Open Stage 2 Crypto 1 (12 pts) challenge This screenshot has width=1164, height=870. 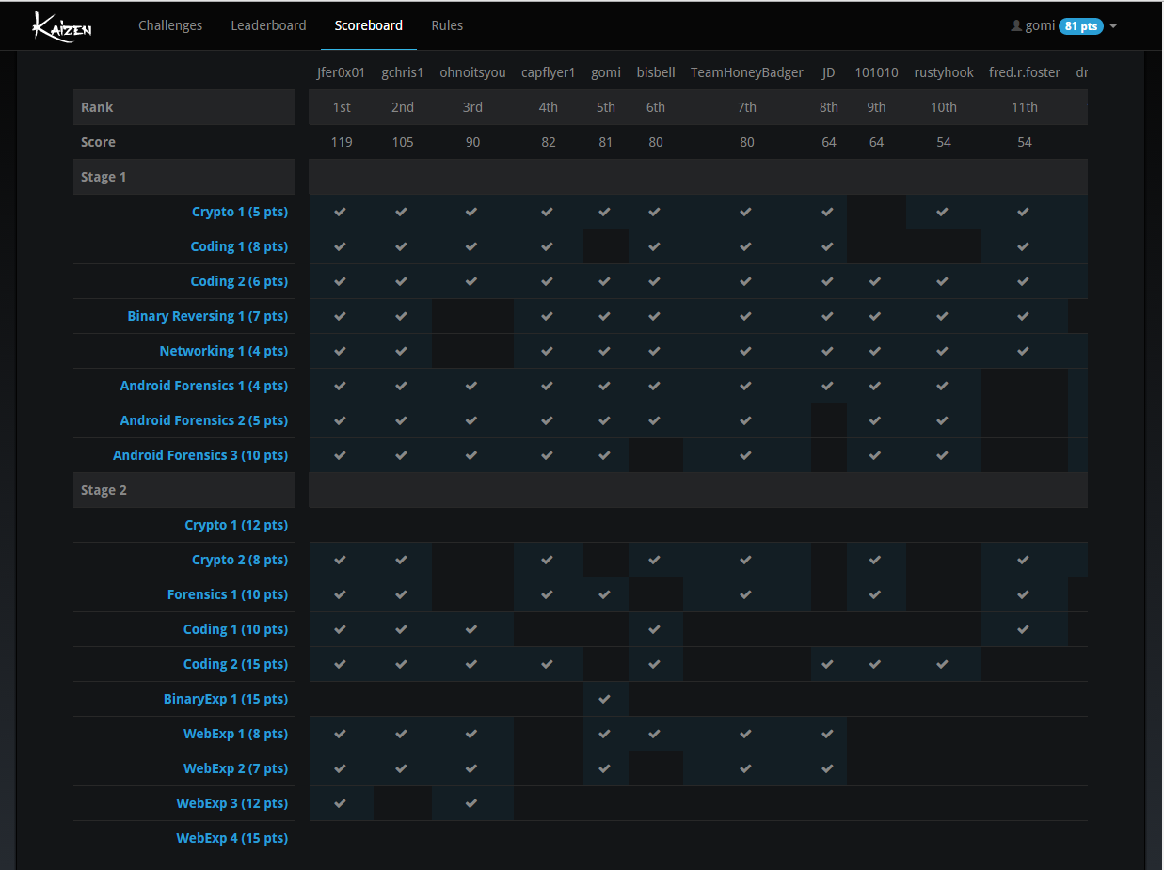pos(236,525)
